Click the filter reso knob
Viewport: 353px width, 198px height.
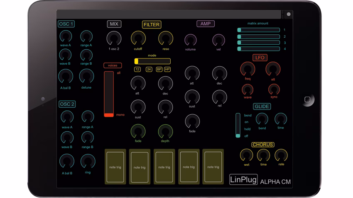point(165,39)
